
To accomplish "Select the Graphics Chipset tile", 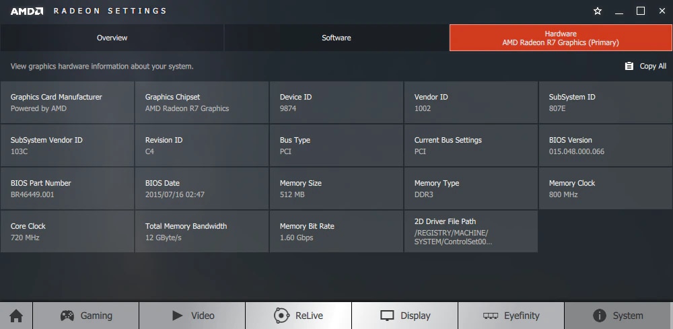I will [x=202, y=102].
